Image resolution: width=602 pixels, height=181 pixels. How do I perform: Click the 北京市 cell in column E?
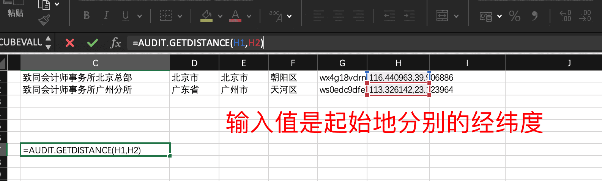click(244, 77)
